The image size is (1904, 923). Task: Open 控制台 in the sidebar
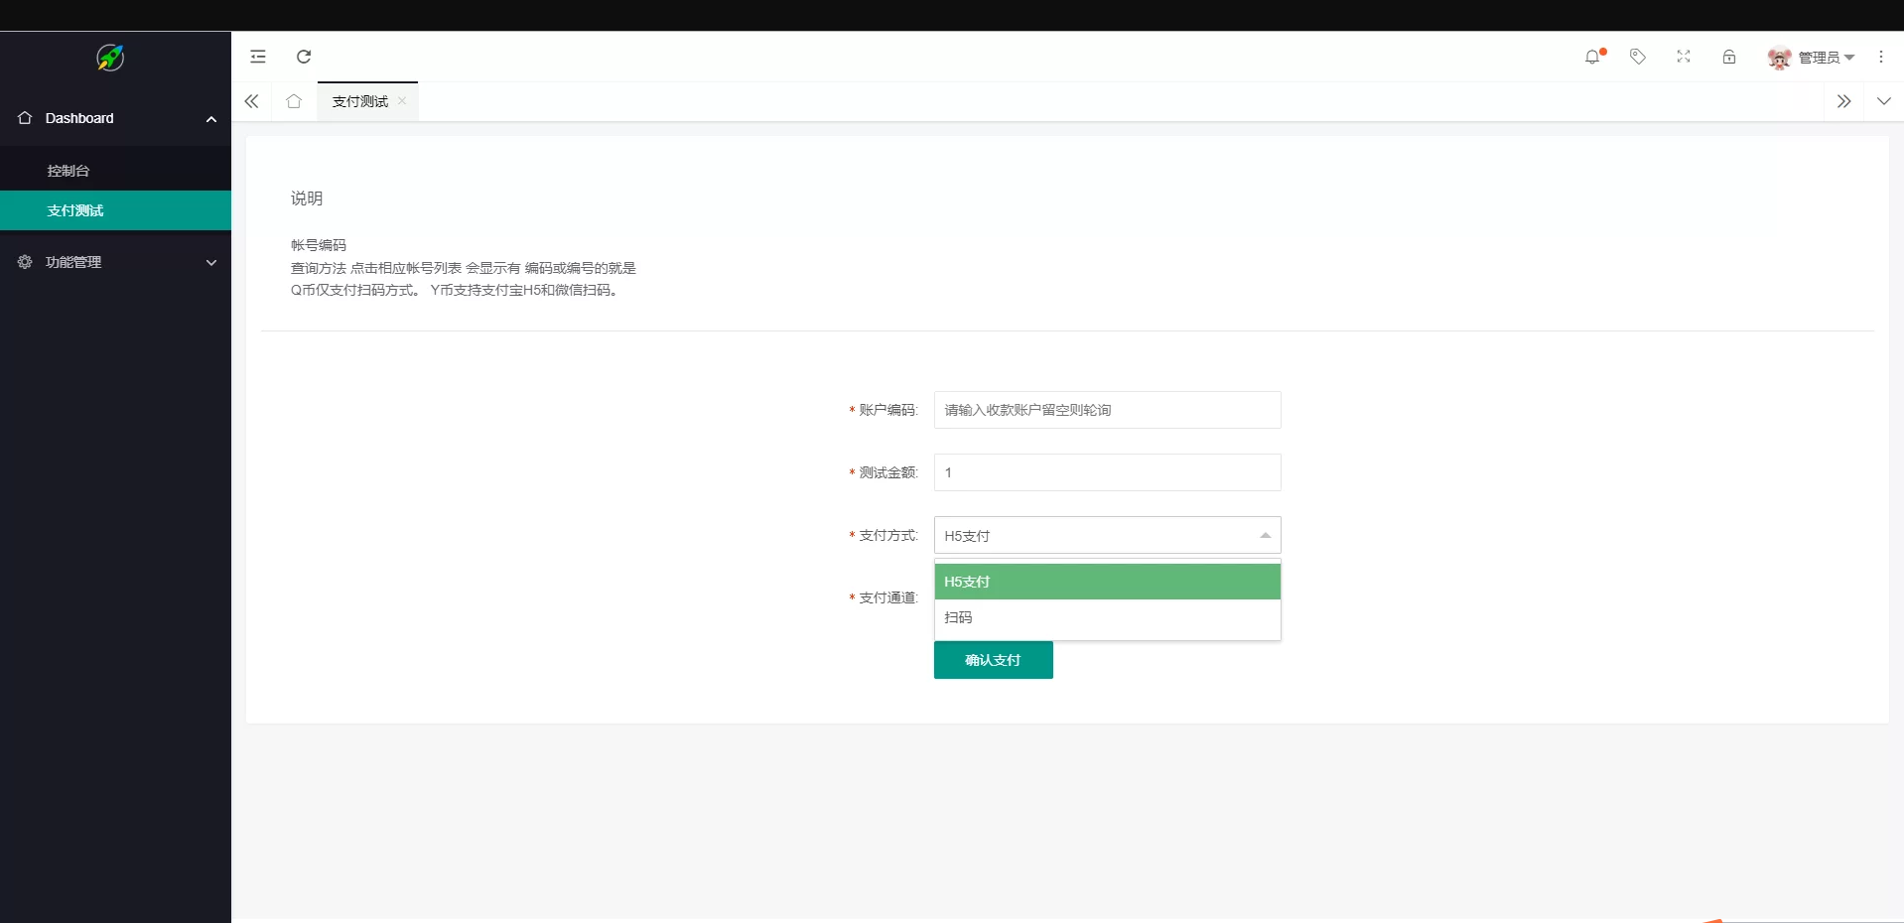(68, 171)
